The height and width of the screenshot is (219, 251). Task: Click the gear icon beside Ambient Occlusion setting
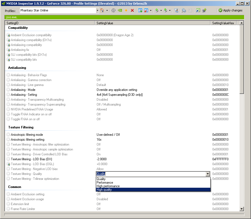click(8, 194)
